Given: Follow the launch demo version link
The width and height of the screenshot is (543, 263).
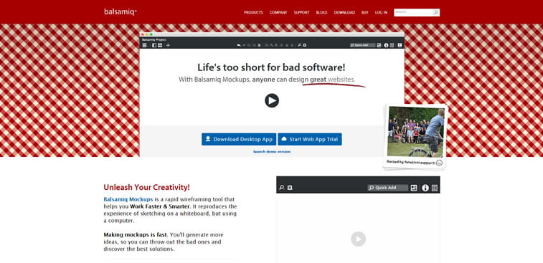Looking at the screenshot, I should 272,152.
